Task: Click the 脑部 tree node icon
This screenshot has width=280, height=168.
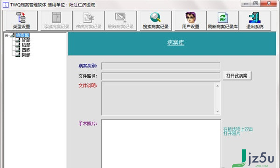Action: tap(18, 45)
